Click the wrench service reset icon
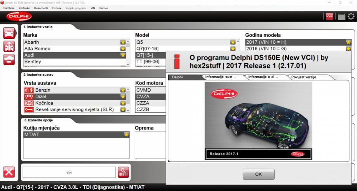This screenshot has height=191, width=357. [x=29, y=110]
